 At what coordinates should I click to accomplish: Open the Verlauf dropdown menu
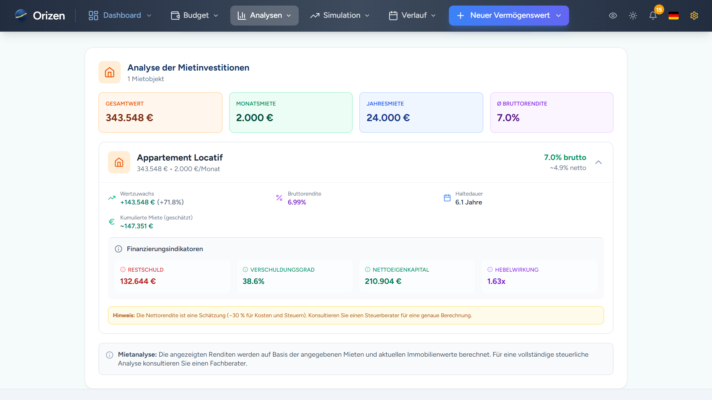click(x=412, y=15)
